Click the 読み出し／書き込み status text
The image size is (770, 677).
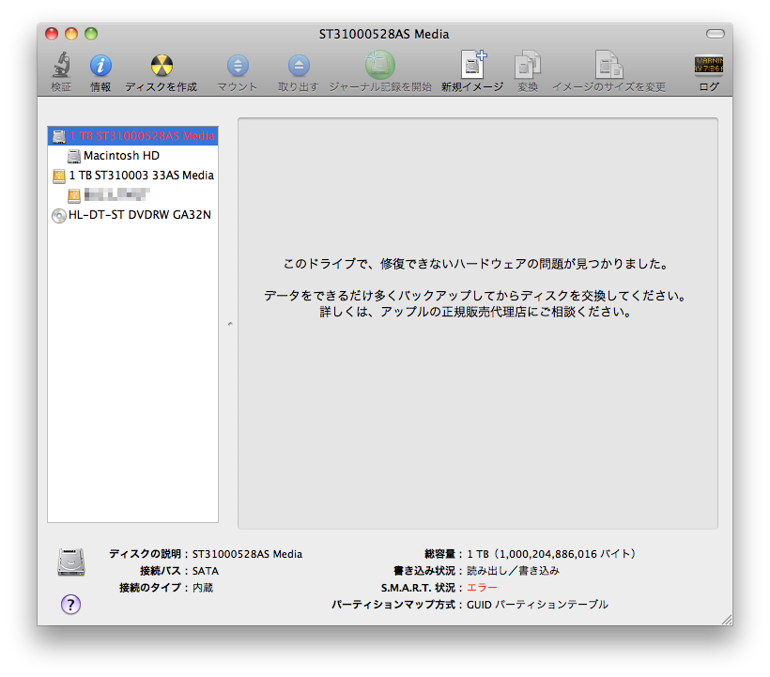(513, 571)
